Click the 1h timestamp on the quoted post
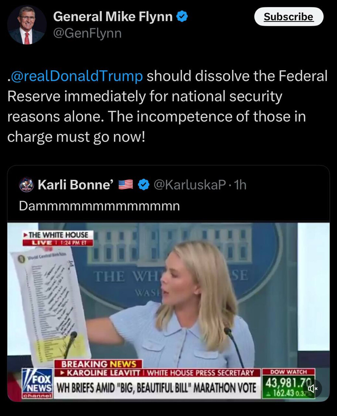The width and height of the screenshot is (337, 416). coord(240,185)
